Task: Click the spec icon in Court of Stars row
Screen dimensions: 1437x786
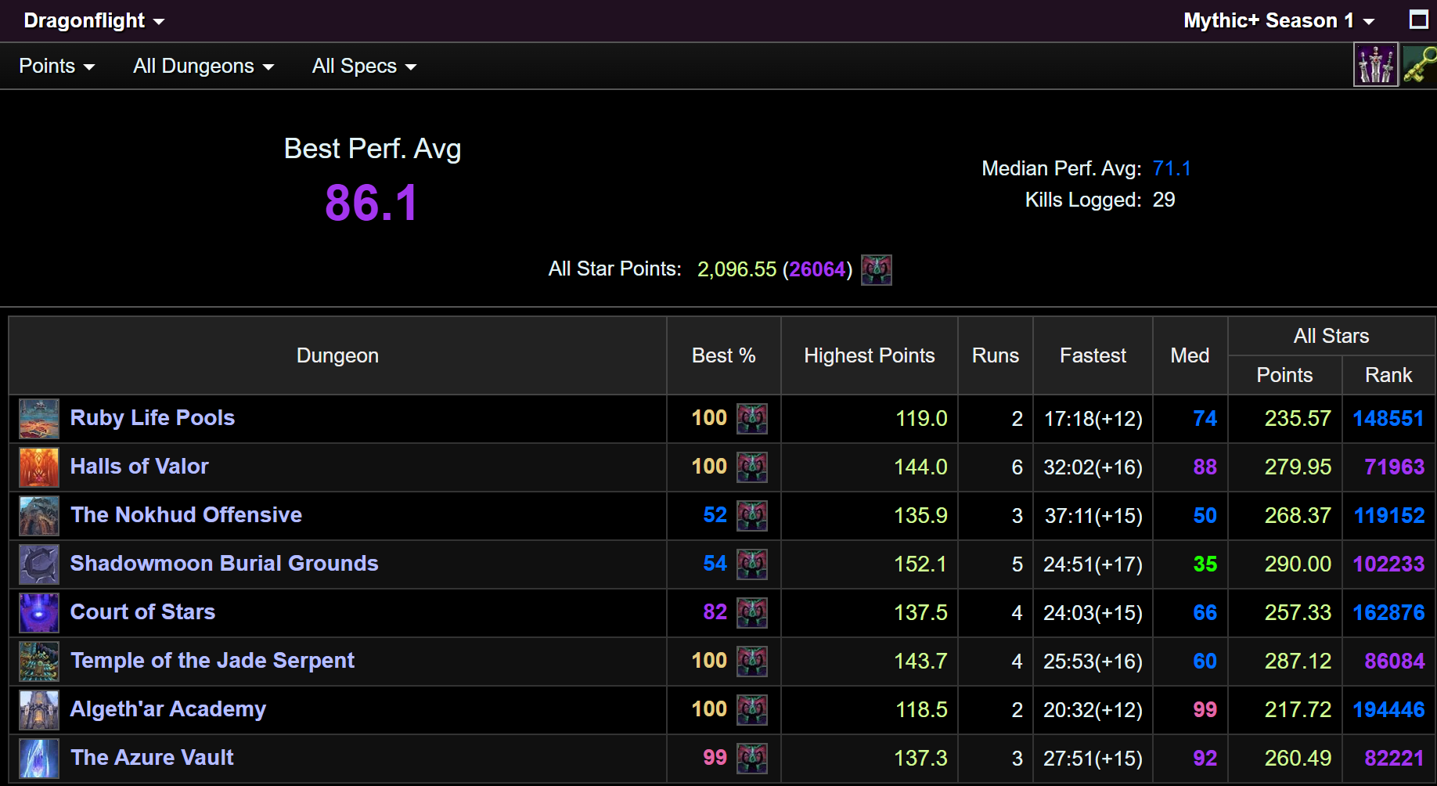Action: tap(752, 613)
